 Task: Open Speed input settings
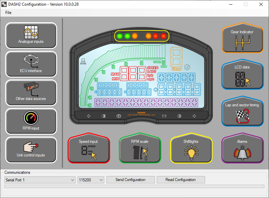click(88, 150)
